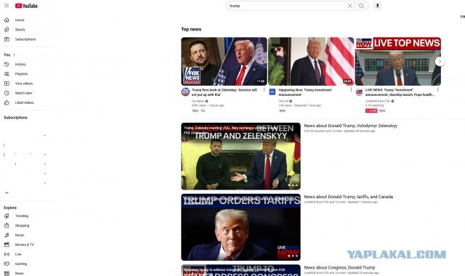The height and width of the screenshot is (276, 465).
Task: Click the Music note icon
Action: click(7, 235)
